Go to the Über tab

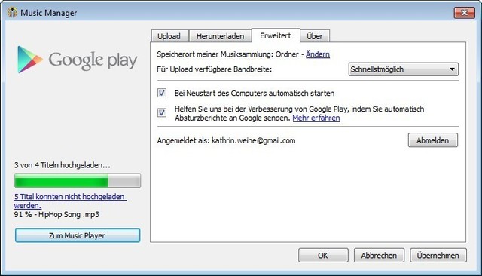(x=315, y=36)
